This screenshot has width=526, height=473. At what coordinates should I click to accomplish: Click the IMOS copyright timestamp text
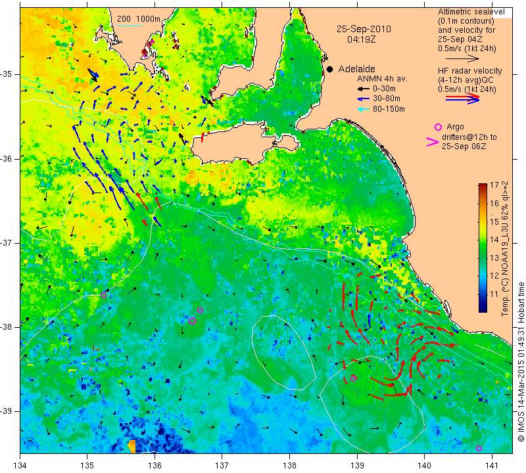[520, 361]
